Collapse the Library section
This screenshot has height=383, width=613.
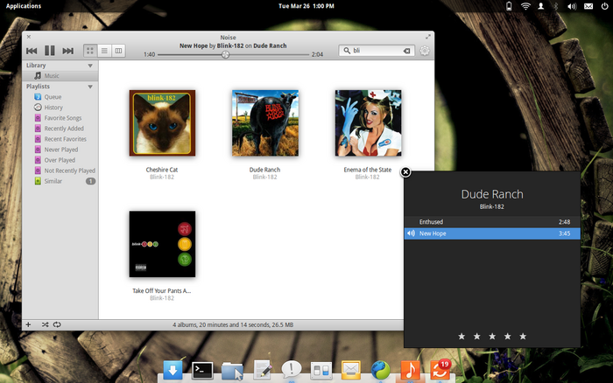[89, 66]
